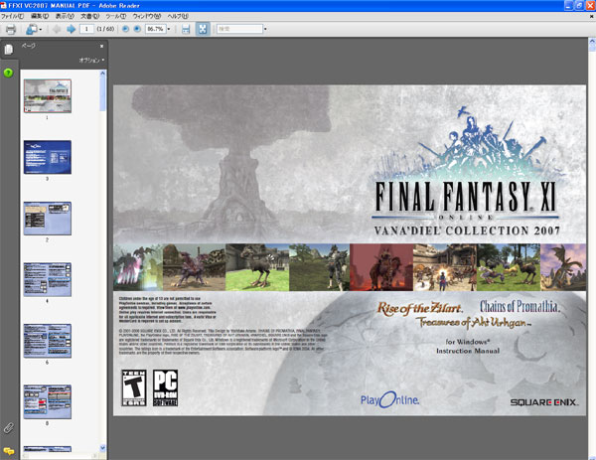596x460 pixels.
Task: Select the thumbnail labeled 6
Action: 48,341
